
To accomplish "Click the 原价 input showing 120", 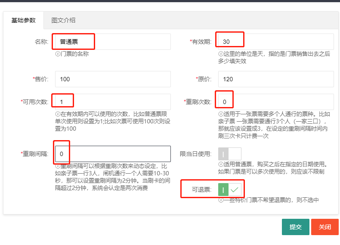I will click(x=276, y=79).
